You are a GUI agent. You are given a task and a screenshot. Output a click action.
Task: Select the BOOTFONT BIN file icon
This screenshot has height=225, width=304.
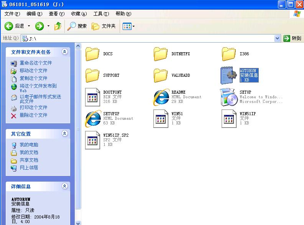(x=92, y=97)
